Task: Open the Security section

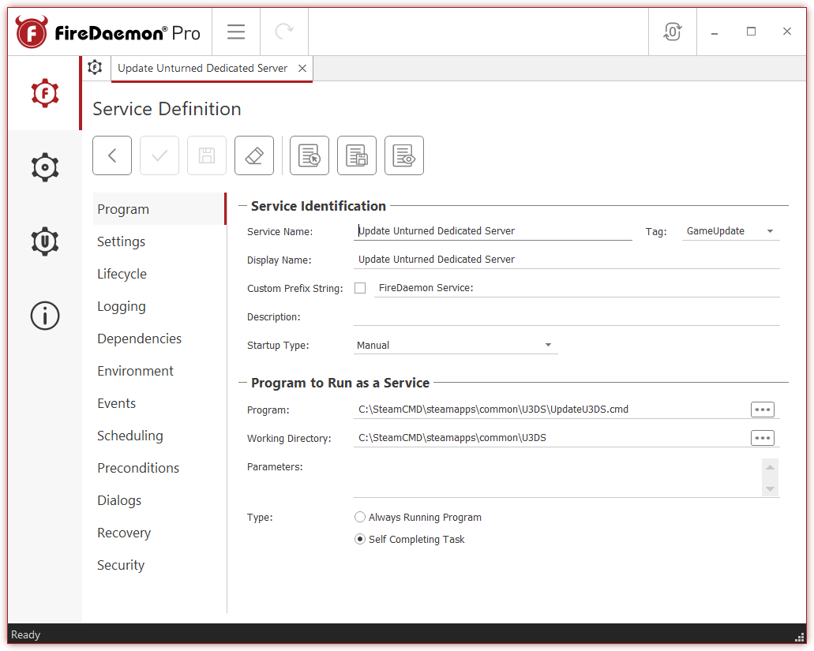Action: [x=159, y=565]
